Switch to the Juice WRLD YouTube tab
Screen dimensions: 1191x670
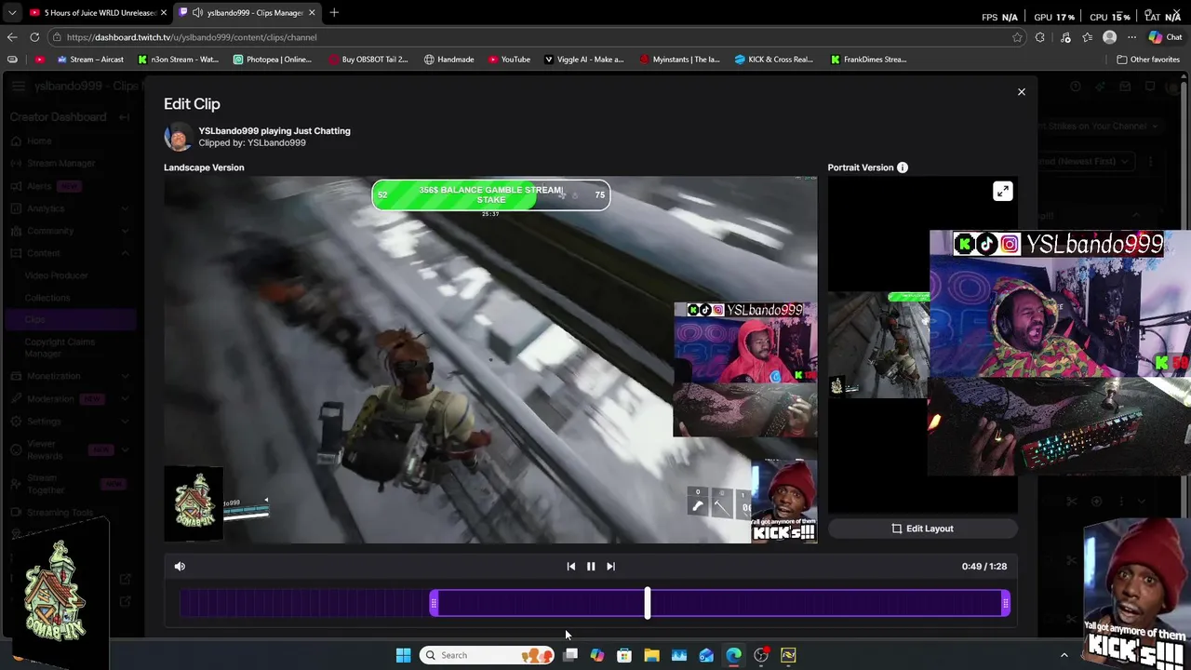(98, 12)
